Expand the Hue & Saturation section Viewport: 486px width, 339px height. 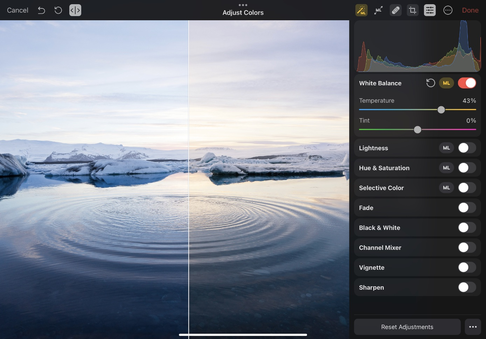coord(384,168)
